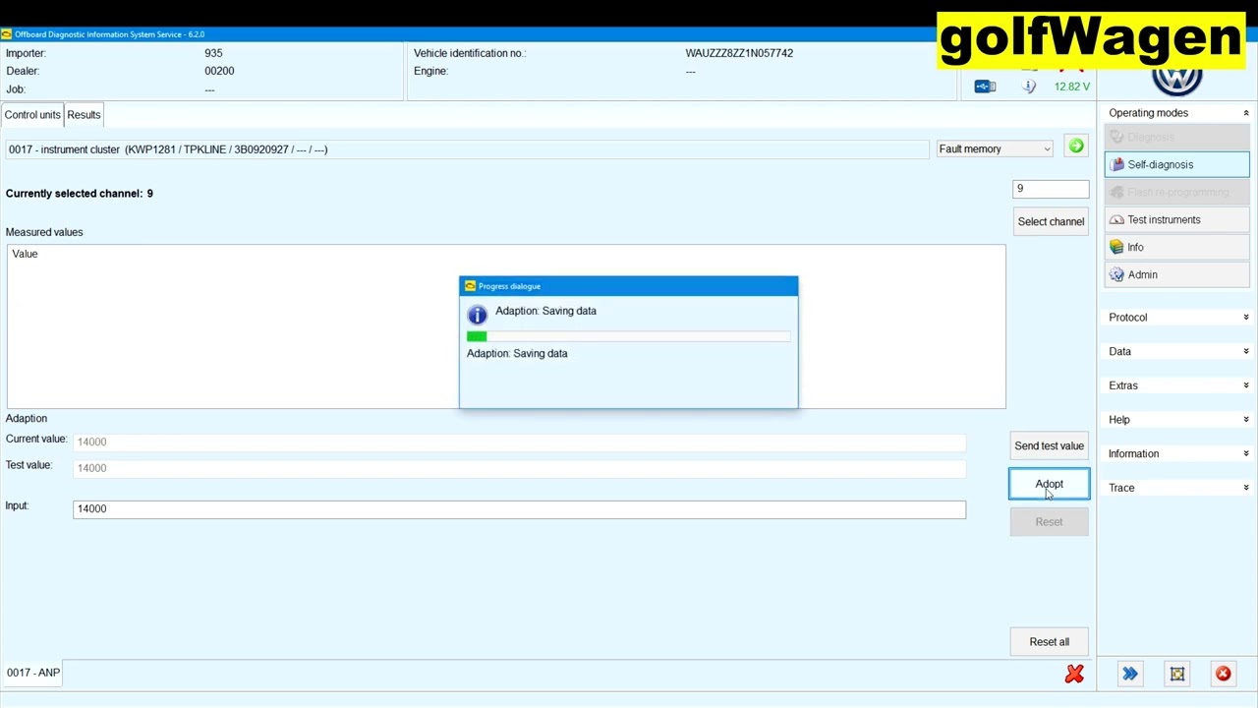Click the Adopt button
Screen dimensions: 1258x708
tap(1049, 485)
